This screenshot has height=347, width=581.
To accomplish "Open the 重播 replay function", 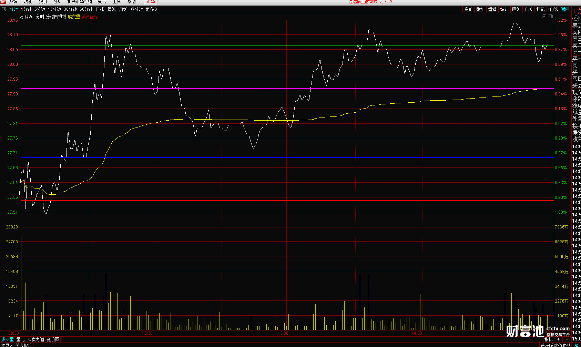I will (492, 9).
